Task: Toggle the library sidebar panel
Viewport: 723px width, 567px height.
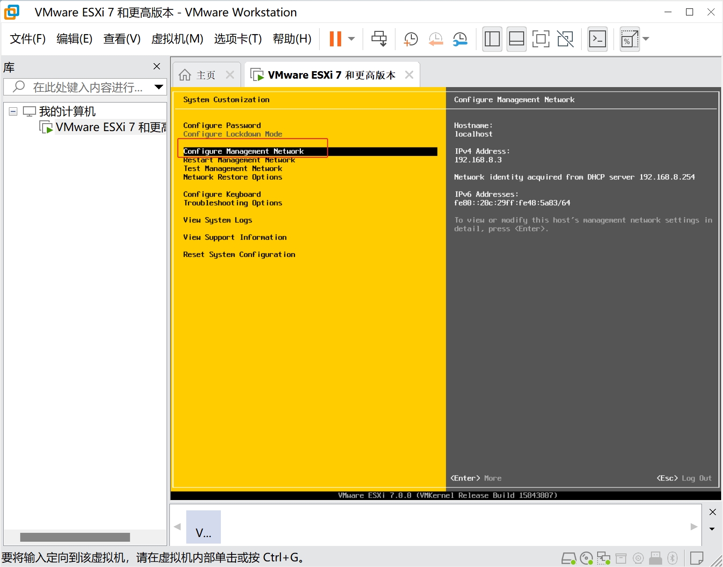Action: (x=492, y=39)
